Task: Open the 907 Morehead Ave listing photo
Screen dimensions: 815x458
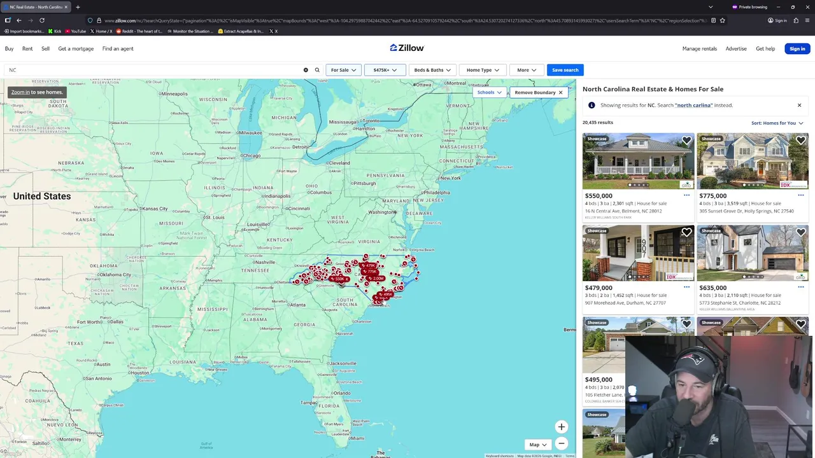Action: coord(638,253)
